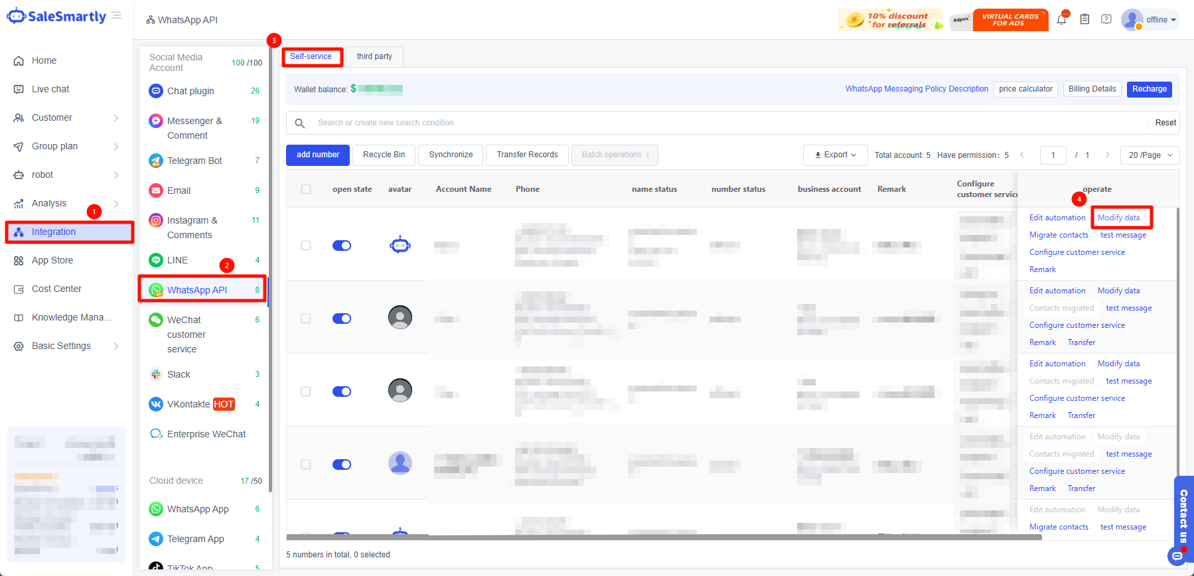Open WhatsApp Messaging Policy Description link
Viewport: 1194px width, 576px height.
[x=916, y=89]
